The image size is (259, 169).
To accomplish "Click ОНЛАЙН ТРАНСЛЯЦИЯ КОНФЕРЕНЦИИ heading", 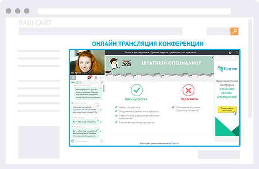I will click(x=148, y=44).
